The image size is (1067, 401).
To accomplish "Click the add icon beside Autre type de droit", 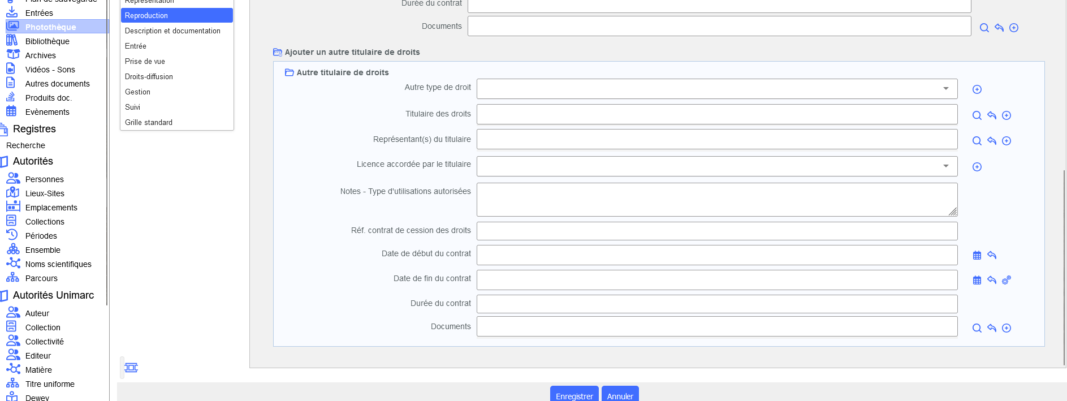I will [x=977, y=89].
